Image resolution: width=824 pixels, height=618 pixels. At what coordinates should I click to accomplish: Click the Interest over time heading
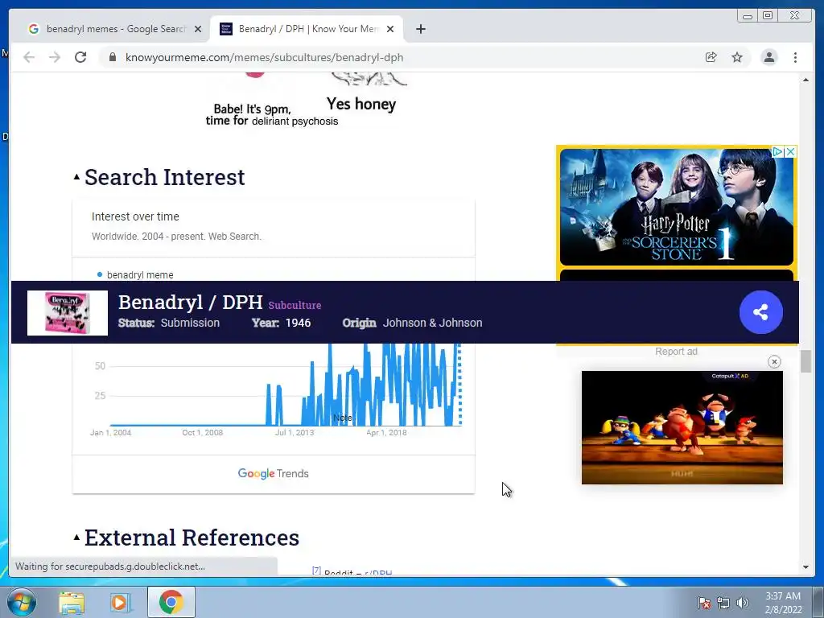135,216
